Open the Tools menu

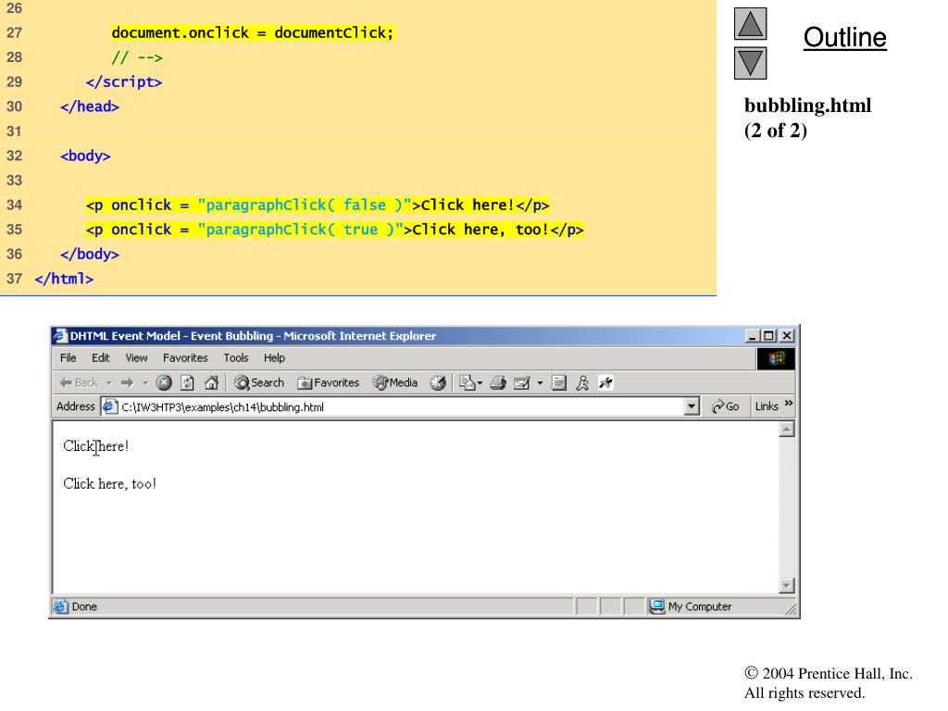pos(236,358)
